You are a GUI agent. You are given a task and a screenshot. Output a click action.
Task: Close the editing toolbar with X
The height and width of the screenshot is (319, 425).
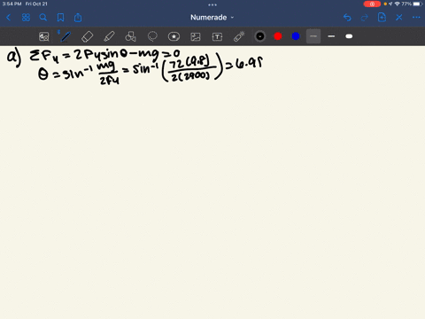click(x=399, y=18)
